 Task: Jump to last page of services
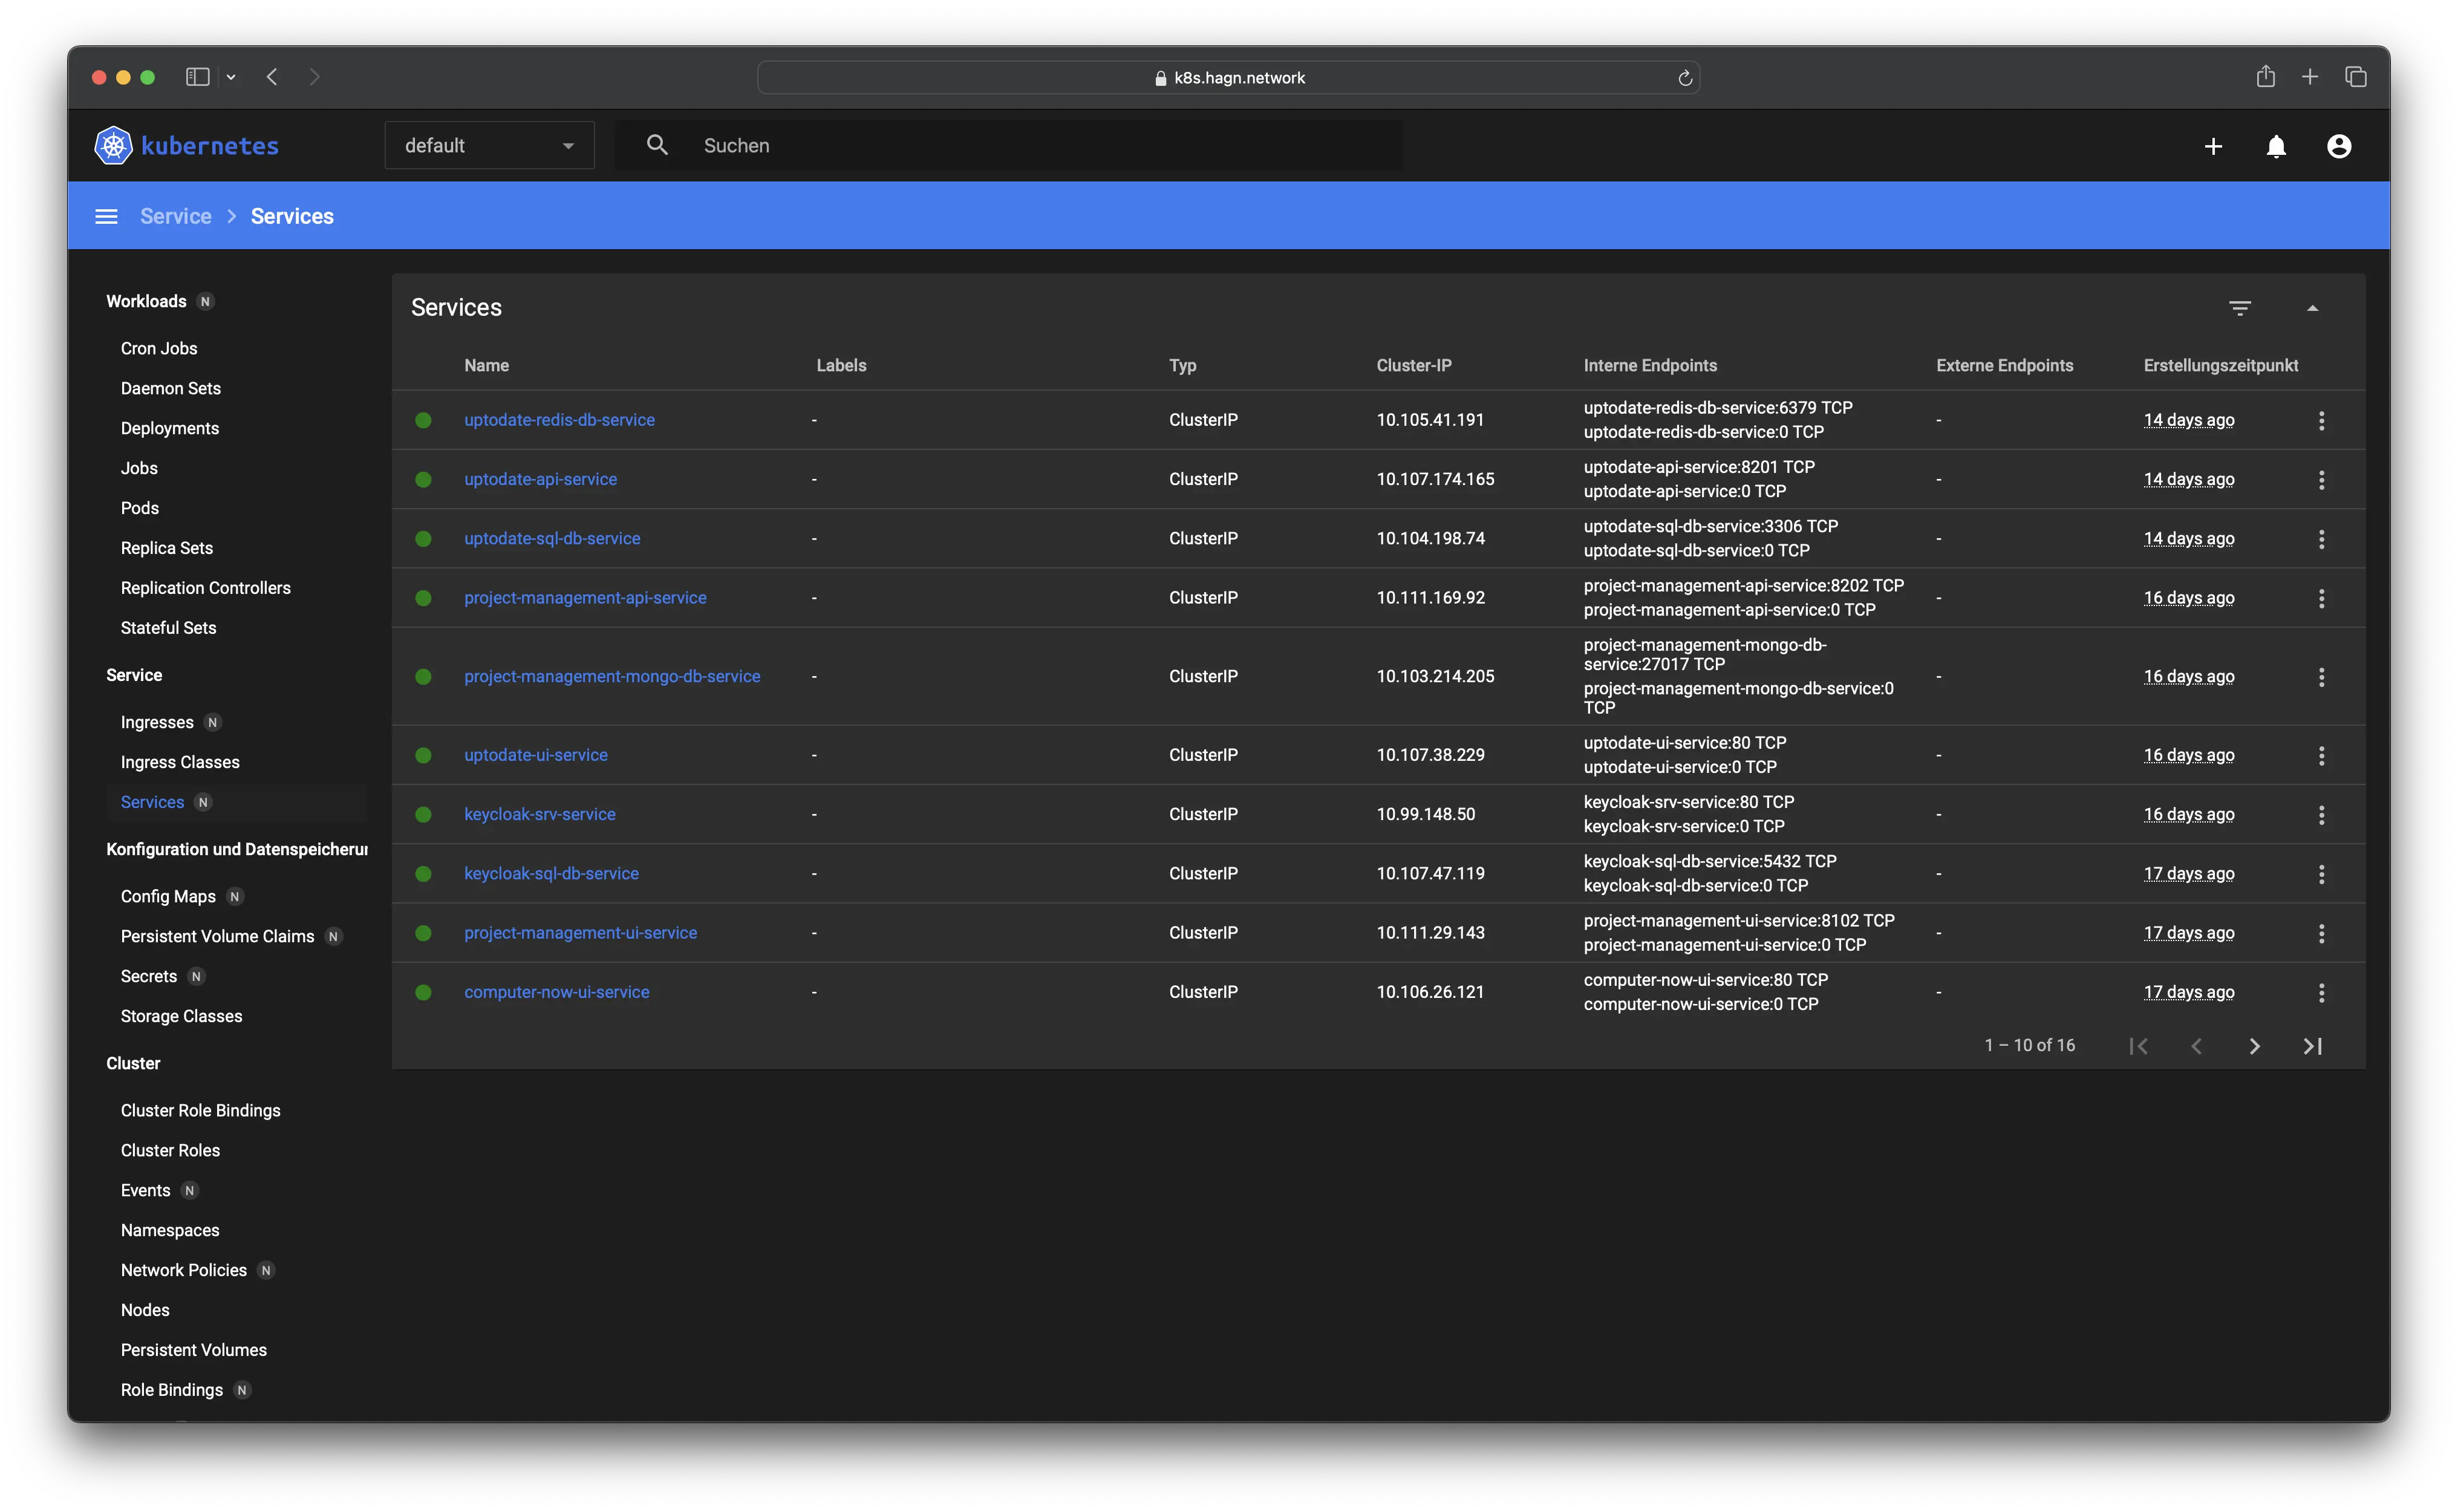pos(2312,1046)
